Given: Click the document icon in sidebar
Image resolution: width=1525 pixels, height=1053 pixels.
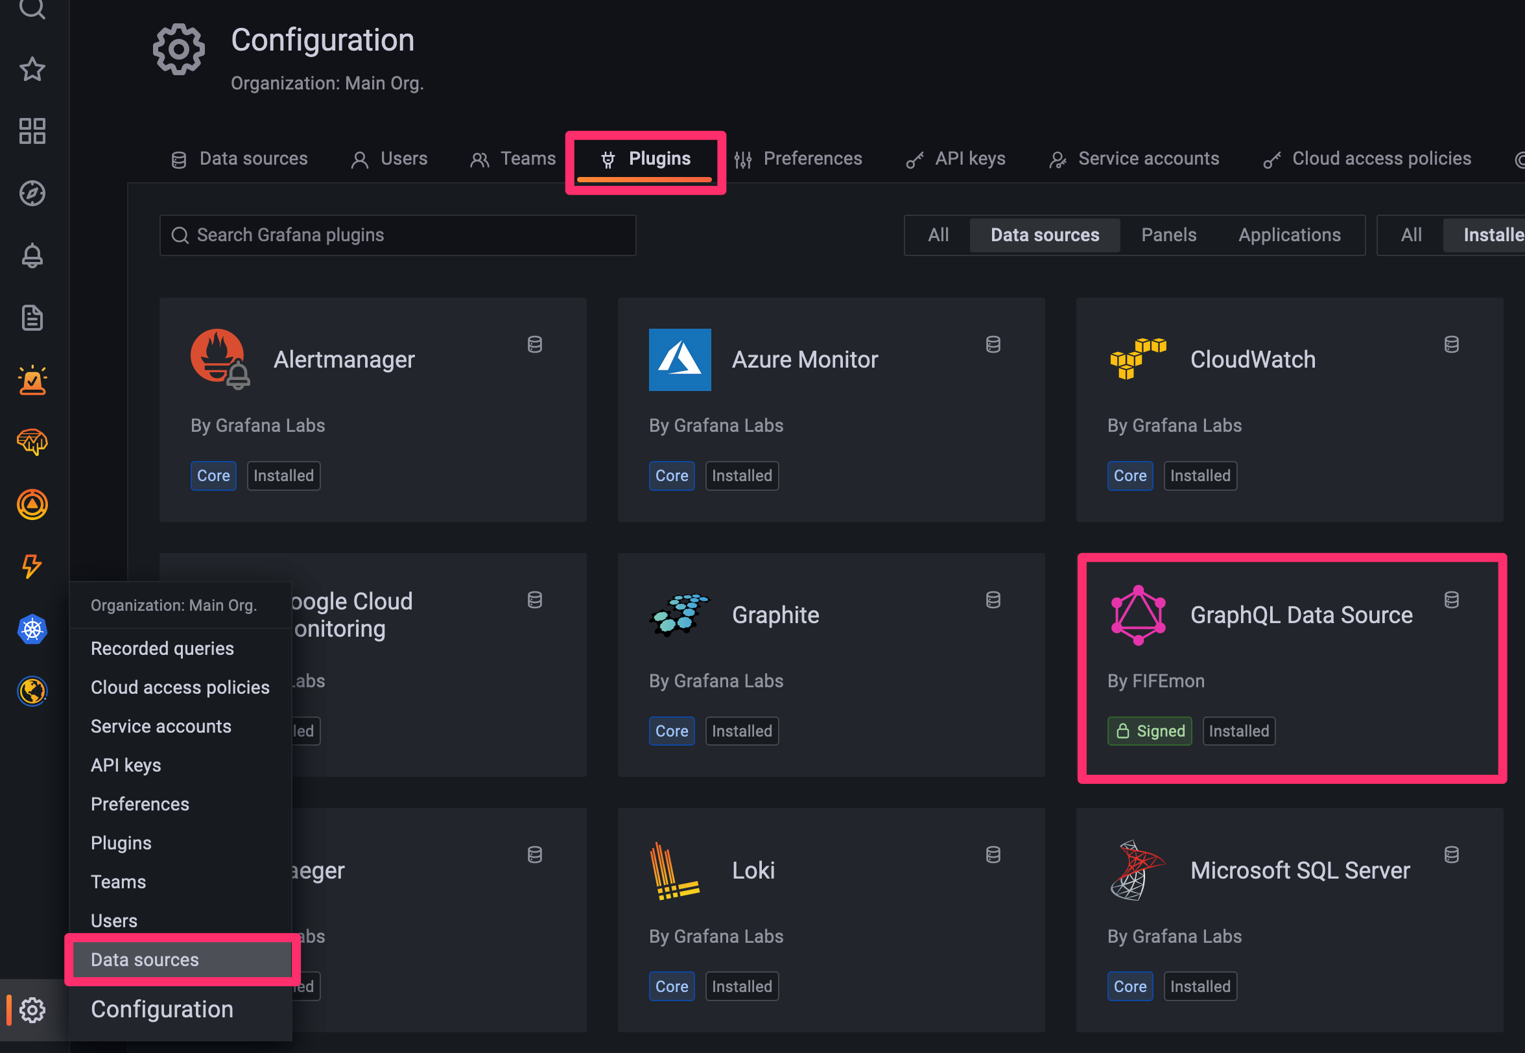Looking at the screenshot, I should 32,318.
